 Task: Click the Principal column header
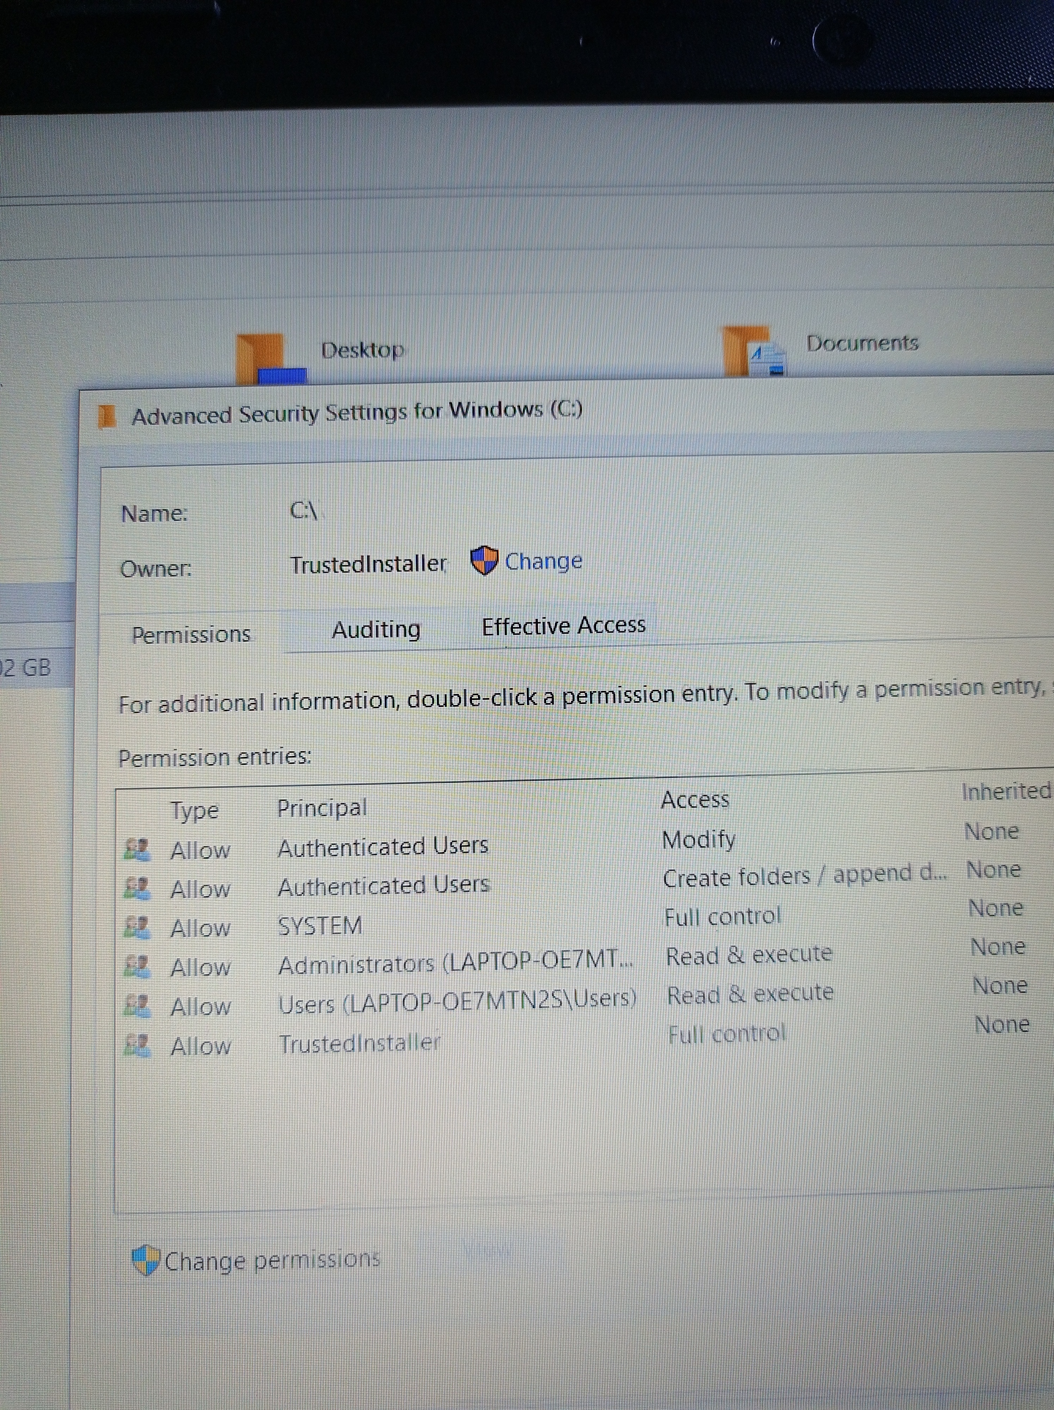click(x=322, y=808)
